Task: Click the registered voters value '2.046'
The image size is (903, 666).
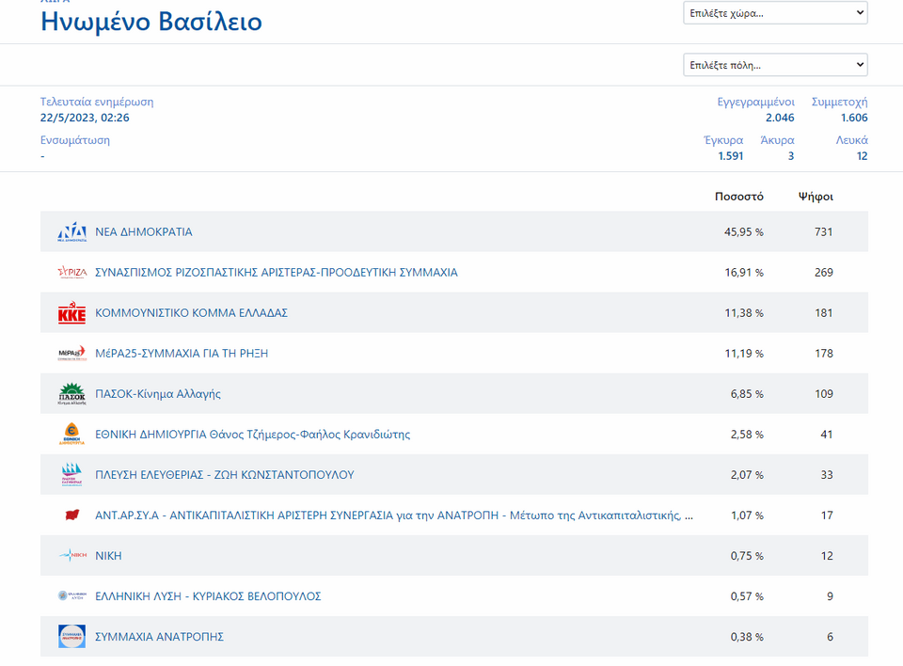Action: [x=780, y=118]
